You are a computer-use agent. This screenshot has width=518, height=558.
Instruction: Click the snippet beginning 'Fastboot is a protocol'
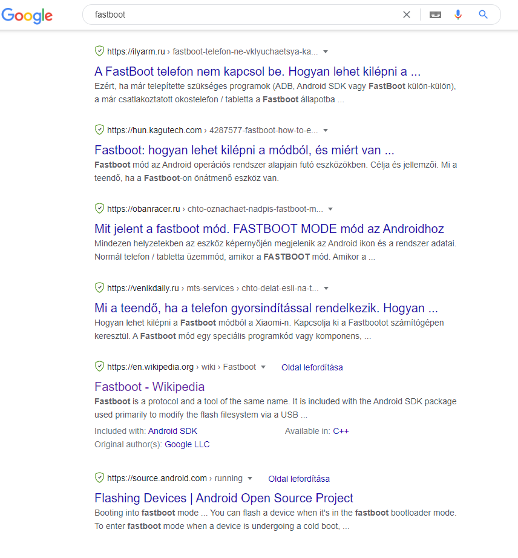[275, 408]
